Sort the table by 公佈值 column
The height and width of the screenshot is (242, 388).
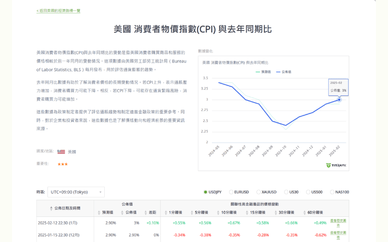click(123, 212)
